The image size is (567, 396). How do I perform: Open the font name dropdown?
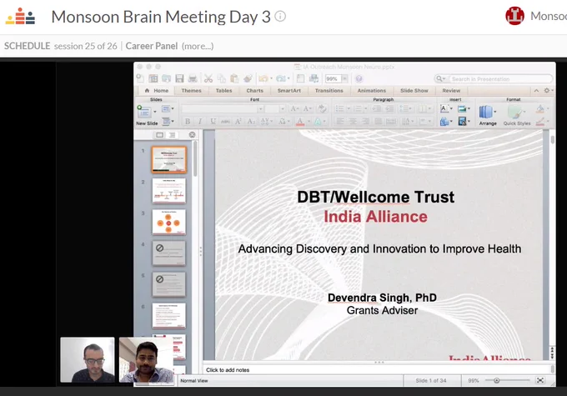pyautogui.click(x=260, y=108)
